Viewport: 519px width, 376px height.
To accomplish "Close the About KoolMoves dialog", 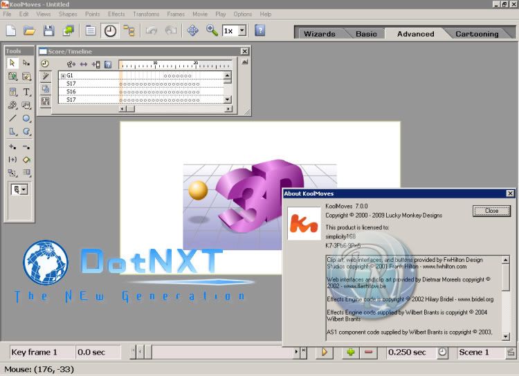I will [x=491, y=211].
